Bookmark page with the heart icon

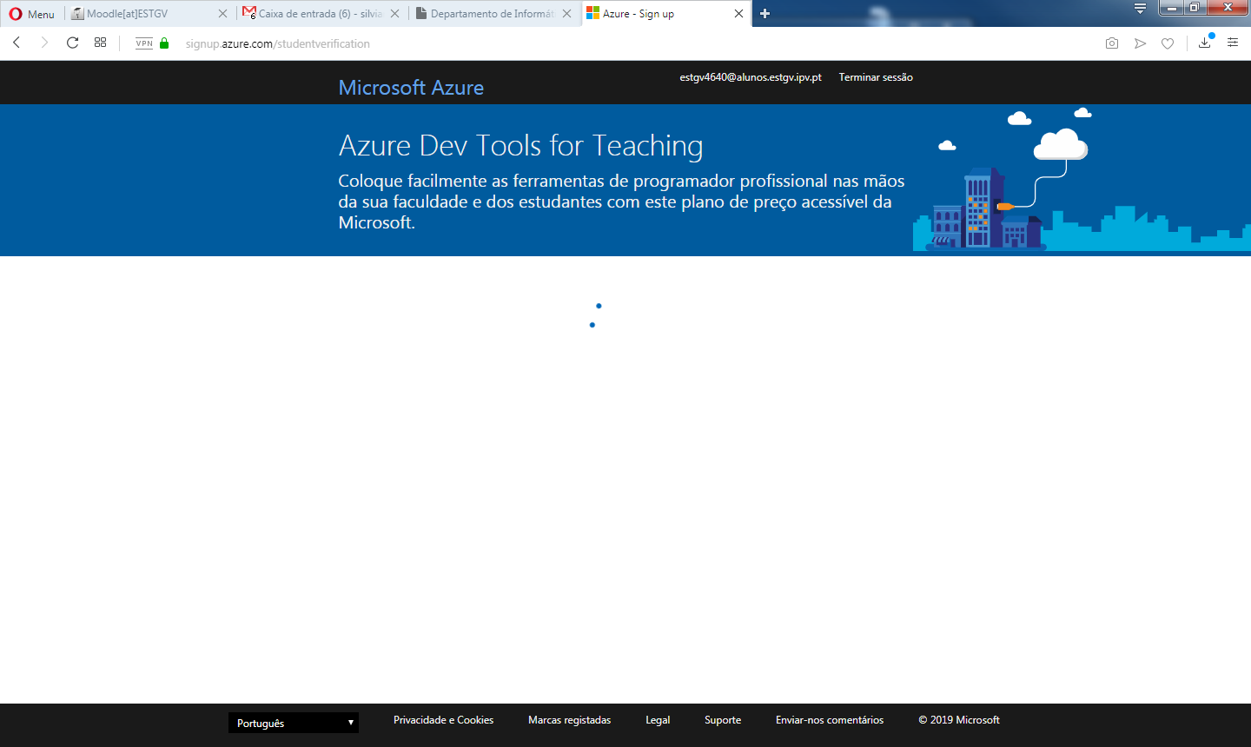click(1168, 43)
